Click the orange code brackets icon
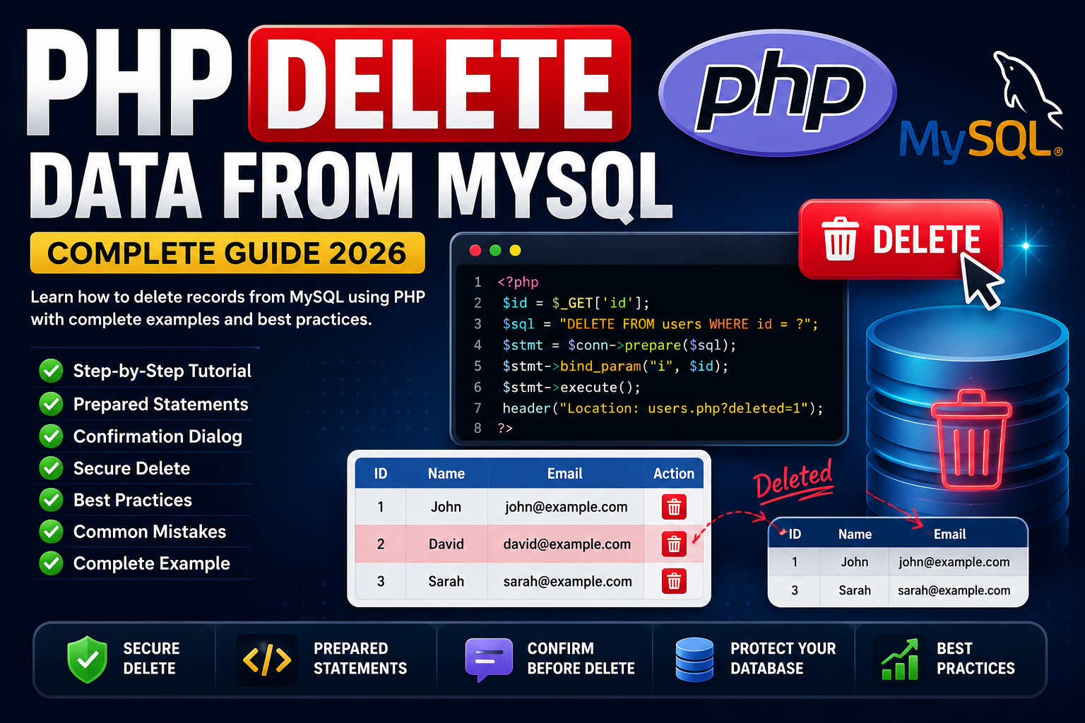The width and height of the screenshot is (1085, 723). [x=267, y=660]
